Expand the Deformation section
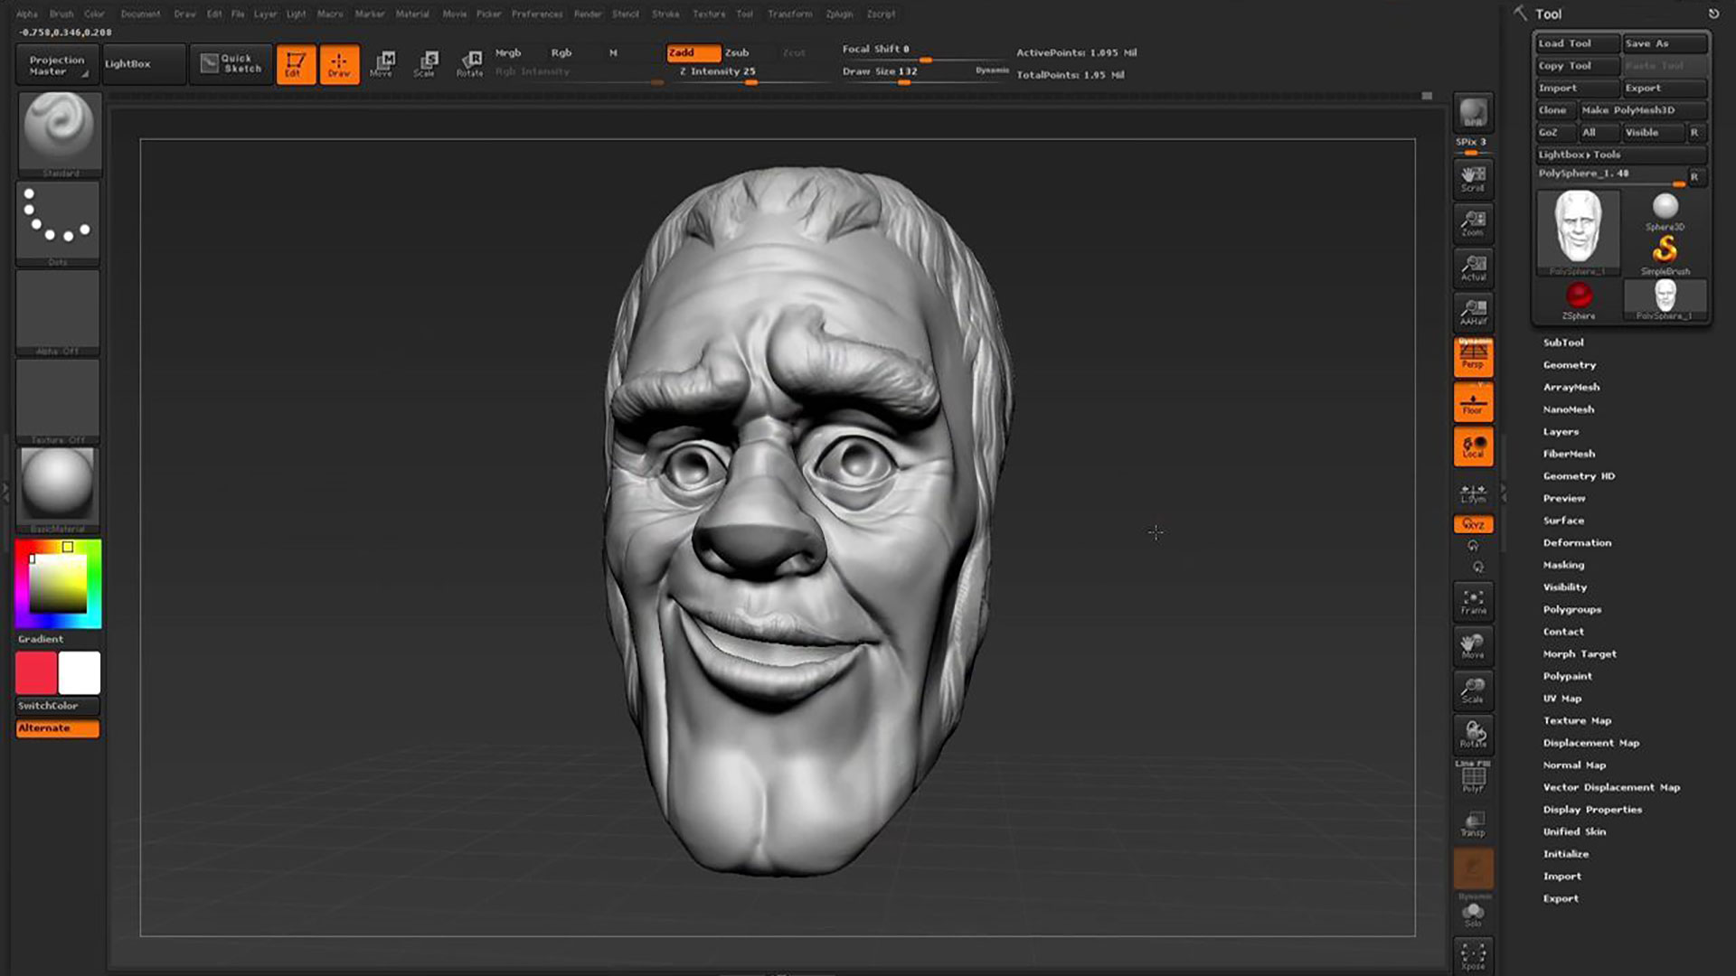Viewport: 1736px width, 976px height. 1577,543
